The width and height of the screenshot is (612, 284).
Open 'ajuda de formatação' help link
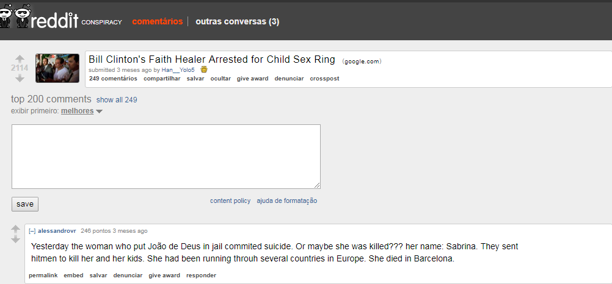(x=286, y=201)
